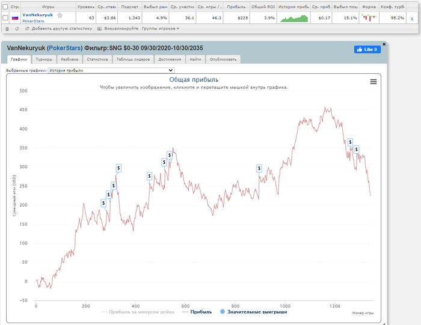Screen dimensions: 421x325
Task: Click the trash delete icon below table
Action: coord(7,29)
